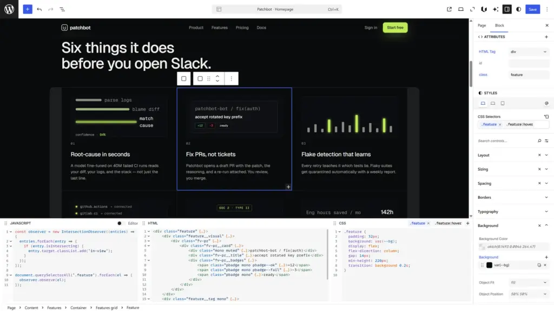The width and height of the screenshot is (554, 311).
Task: Open the editor options kebab menu
Action: pos(547,9)
